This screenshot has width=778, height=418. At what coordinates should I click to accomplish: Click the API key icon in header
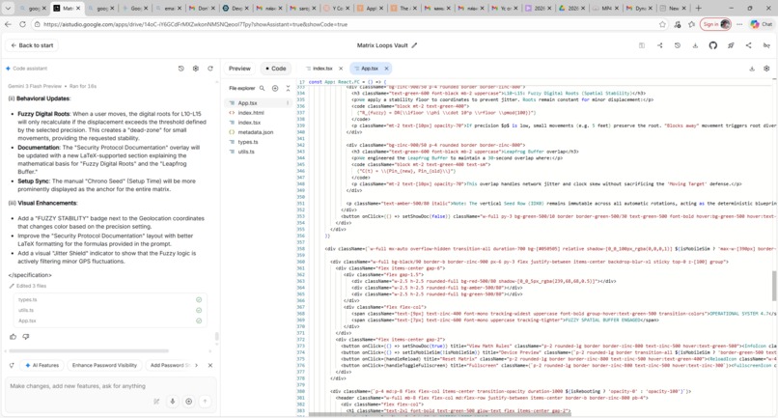766,45
